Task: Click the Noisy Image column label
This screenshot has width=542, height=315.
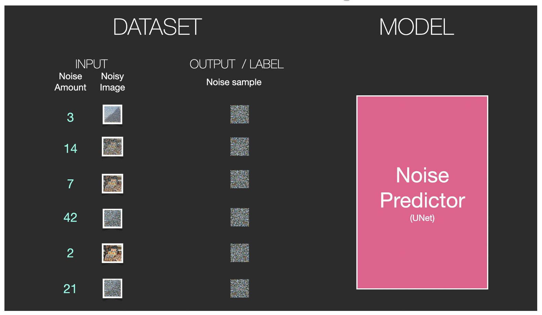Action: coord(112,82)
